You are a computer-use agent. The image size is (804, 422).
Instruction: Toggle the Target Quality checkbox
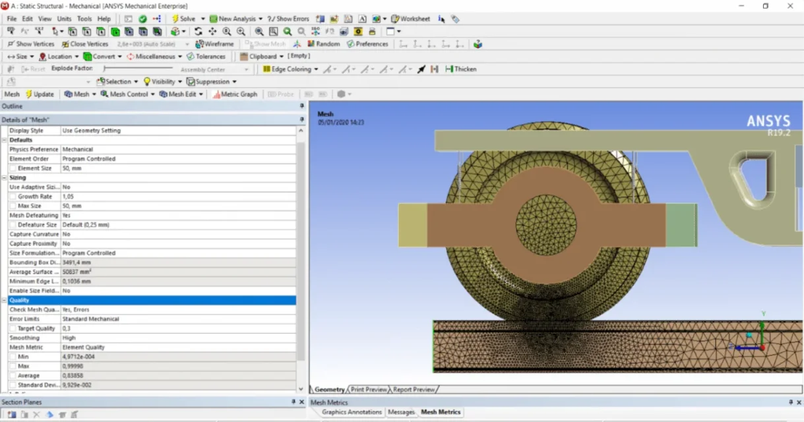click(x=13, y=328)
